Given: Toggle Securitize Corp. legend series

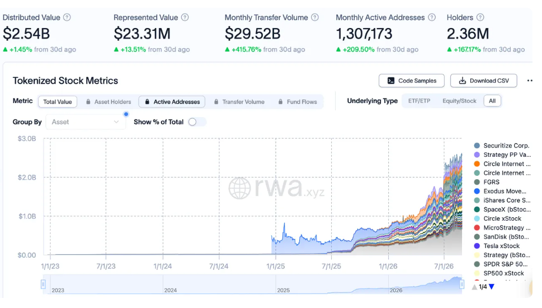Looking at the screenshot, I should coord(502,146).
